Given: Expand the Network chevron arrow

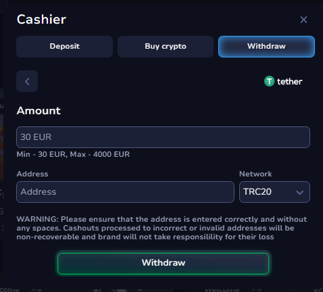Looking at the screenshot, I should pos(299,193).
